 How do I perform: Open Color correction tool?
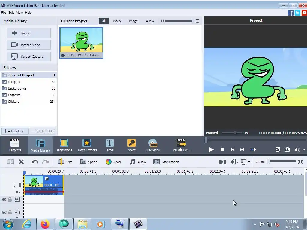(113, 162)
